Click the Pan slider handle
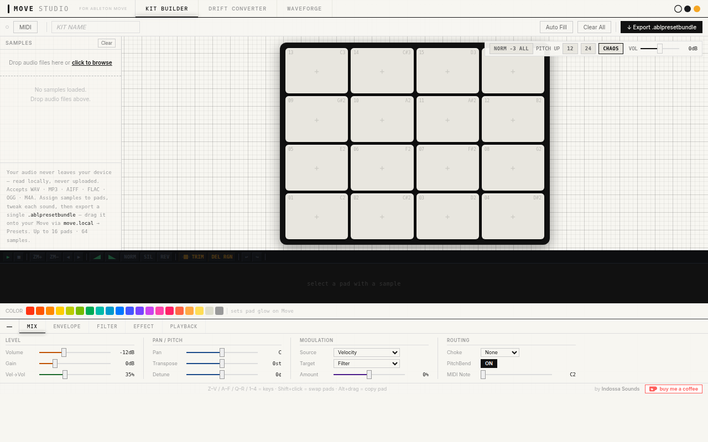Viewport: 708px width, 442px height. 222,352
